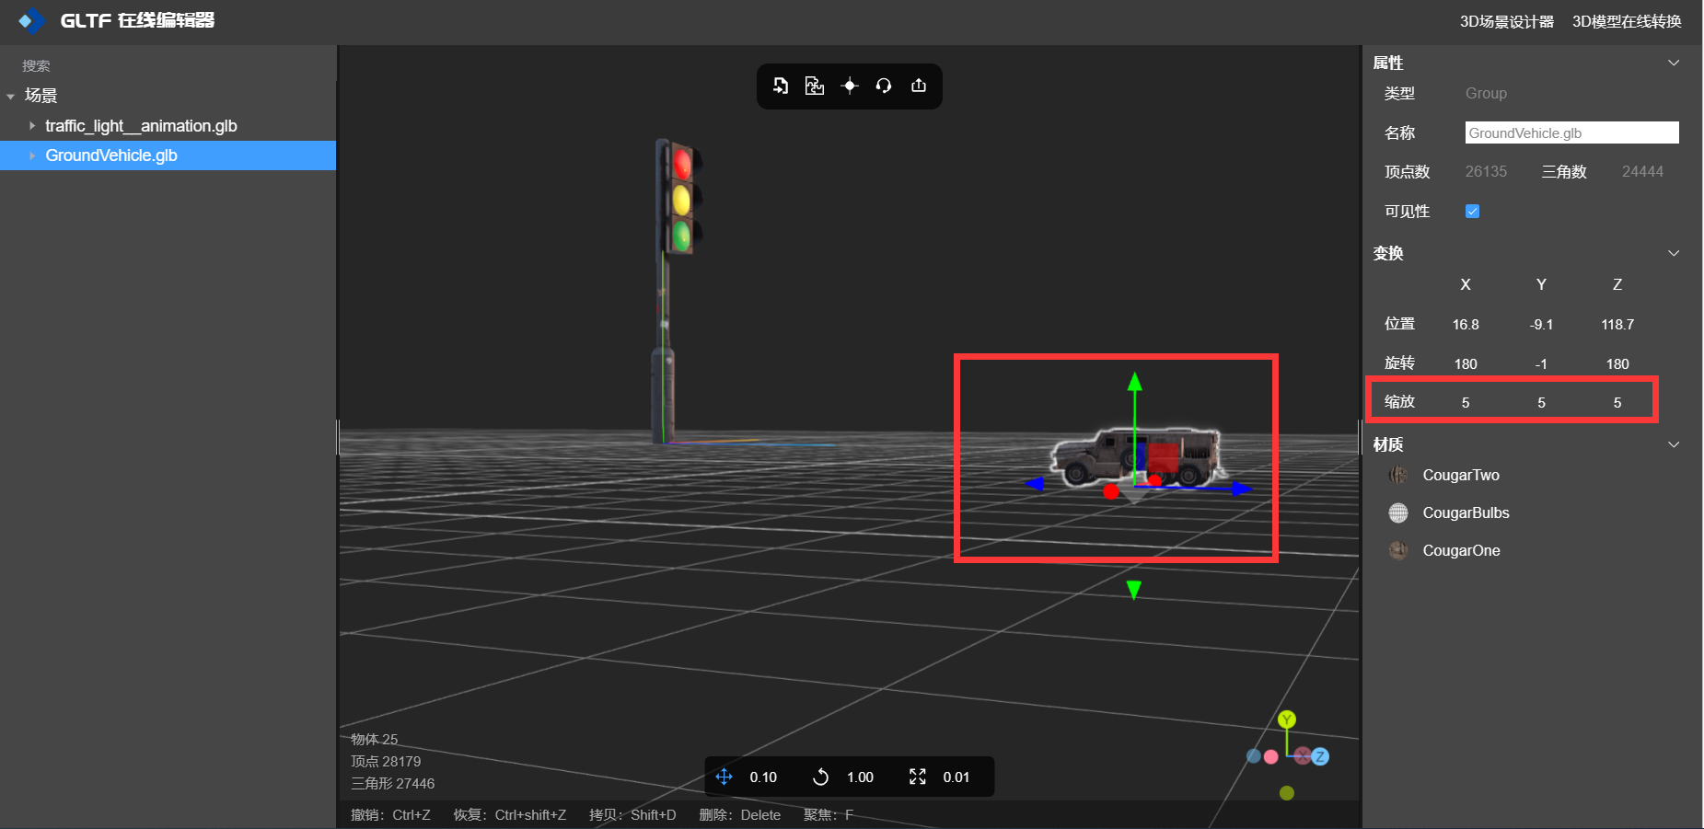
Task: Click the 搜索 search field
Action: [x=168, y=66]
